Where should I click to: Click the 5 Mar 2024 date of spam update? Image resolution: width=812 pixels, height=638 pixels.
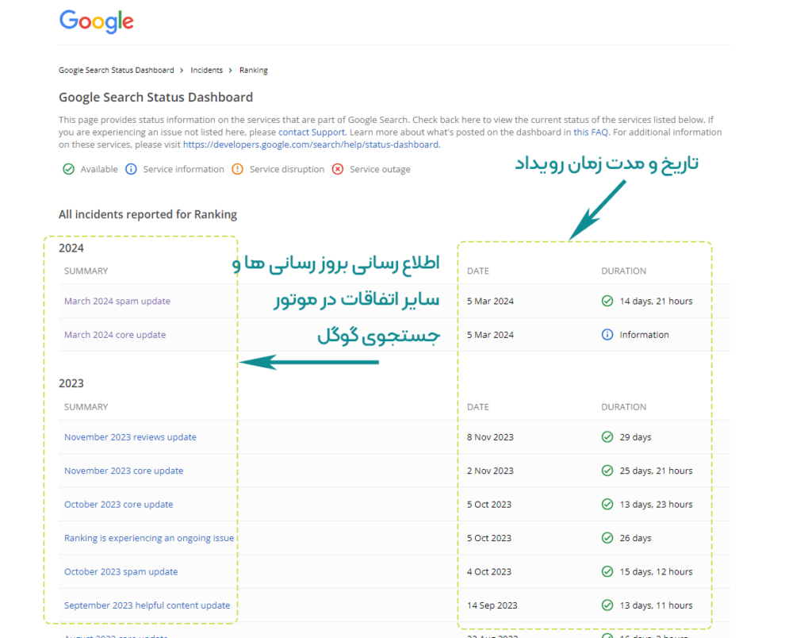pos(490,301)
